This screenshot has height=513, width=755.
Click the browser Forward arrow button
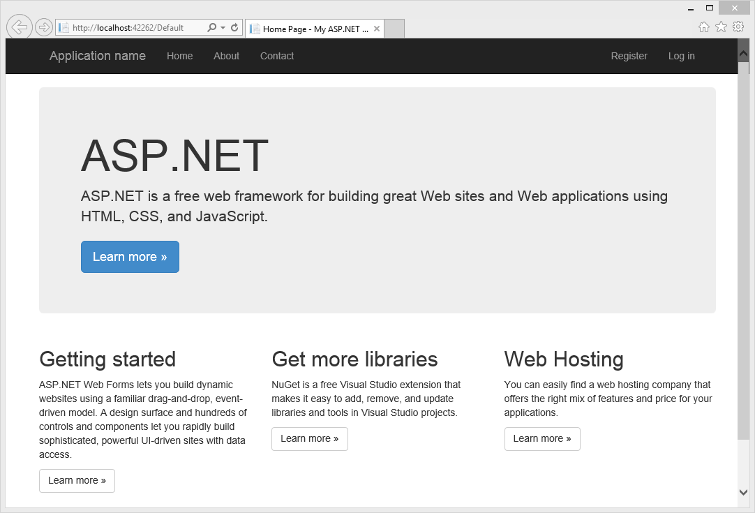point(44,28)
